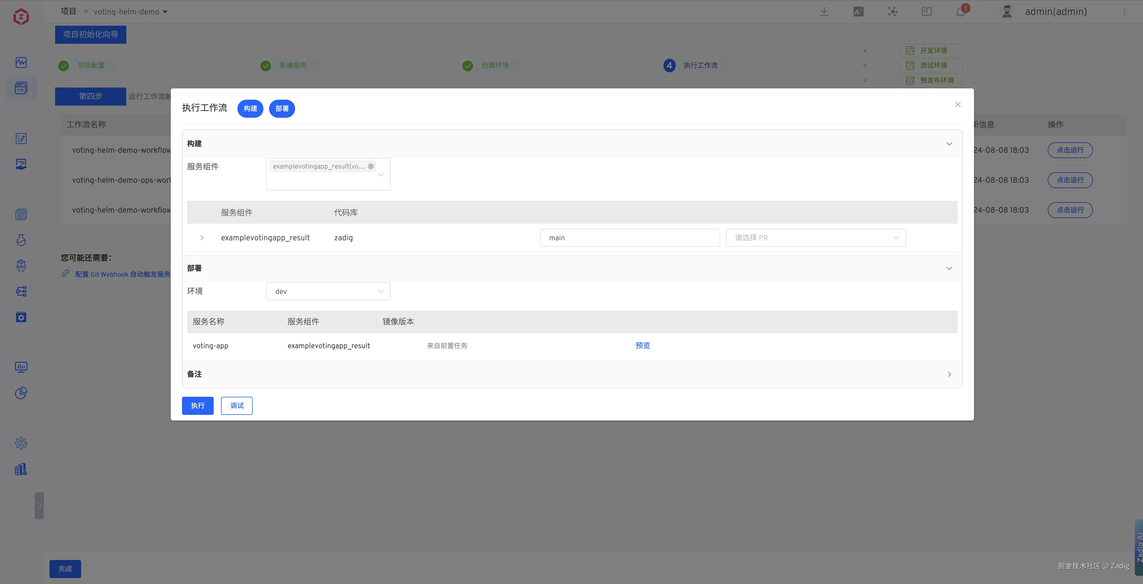Screen dimensions: 1143x584
Task: Open system settings gear in sidebar
Action: (x=21, y=443)
